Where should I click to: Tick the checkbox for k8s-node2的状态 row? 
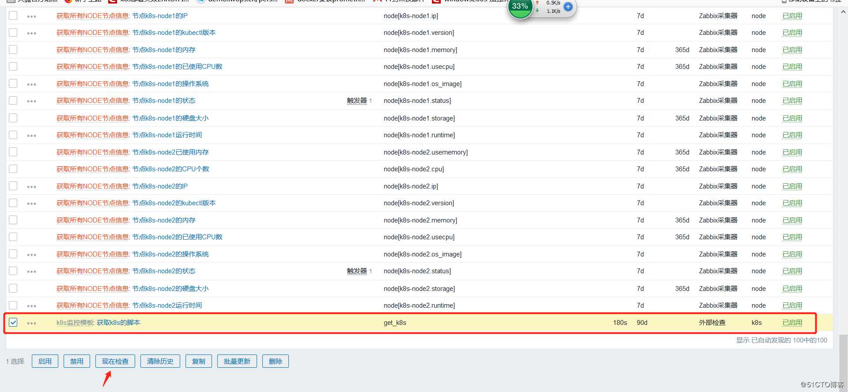pyautogui.click(x=13, y=271)
